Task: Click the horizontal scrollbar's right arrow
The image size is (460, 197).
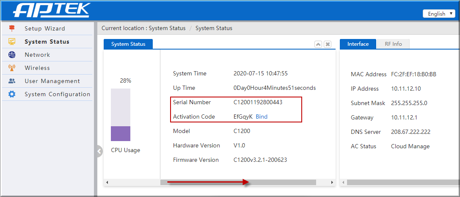Action: coord(332,182)
